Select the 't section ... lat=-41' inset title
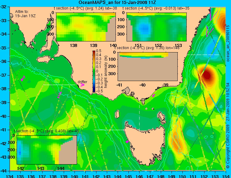 pyautogui.click(x=46, y=131)
